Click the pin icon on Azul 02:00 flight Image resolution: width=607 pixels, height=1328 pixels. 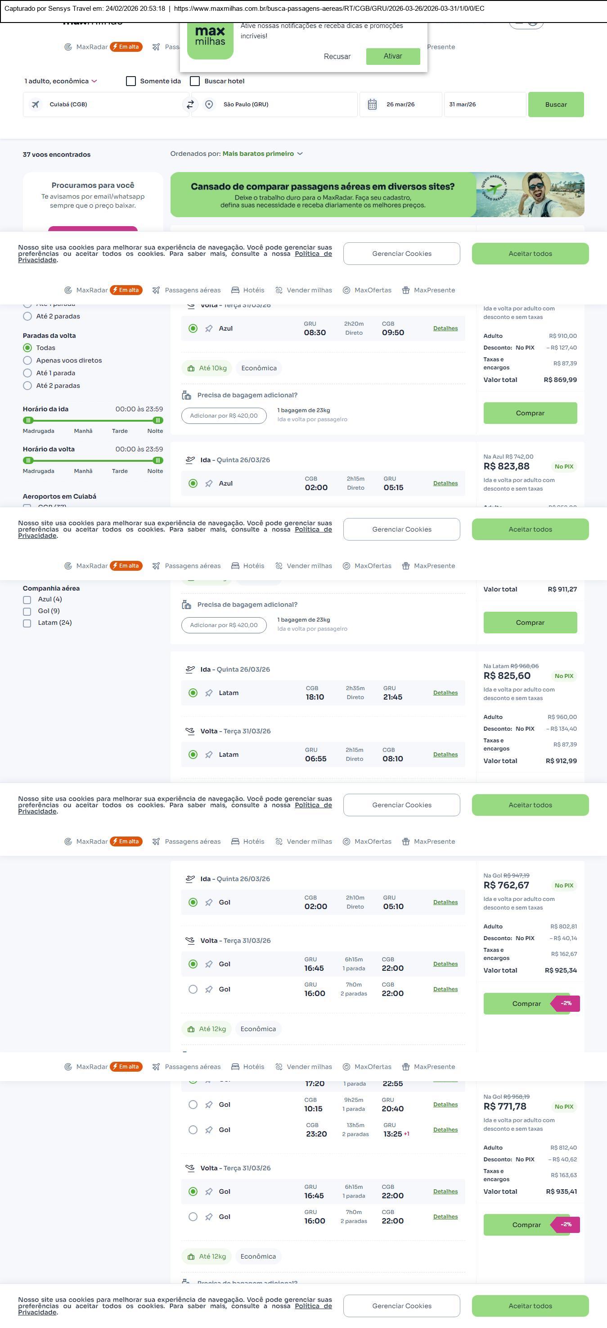209,483
